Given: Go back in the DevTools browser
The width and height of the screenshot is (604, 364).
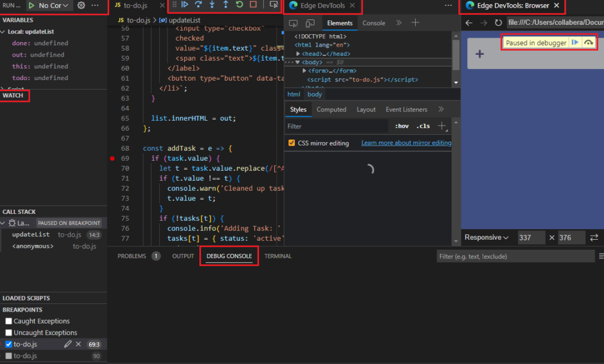Looking at the screenshot, I should (x=469, y=23).
